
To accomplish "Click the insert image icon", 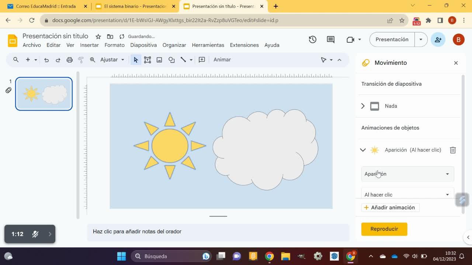I will point(159,60).
